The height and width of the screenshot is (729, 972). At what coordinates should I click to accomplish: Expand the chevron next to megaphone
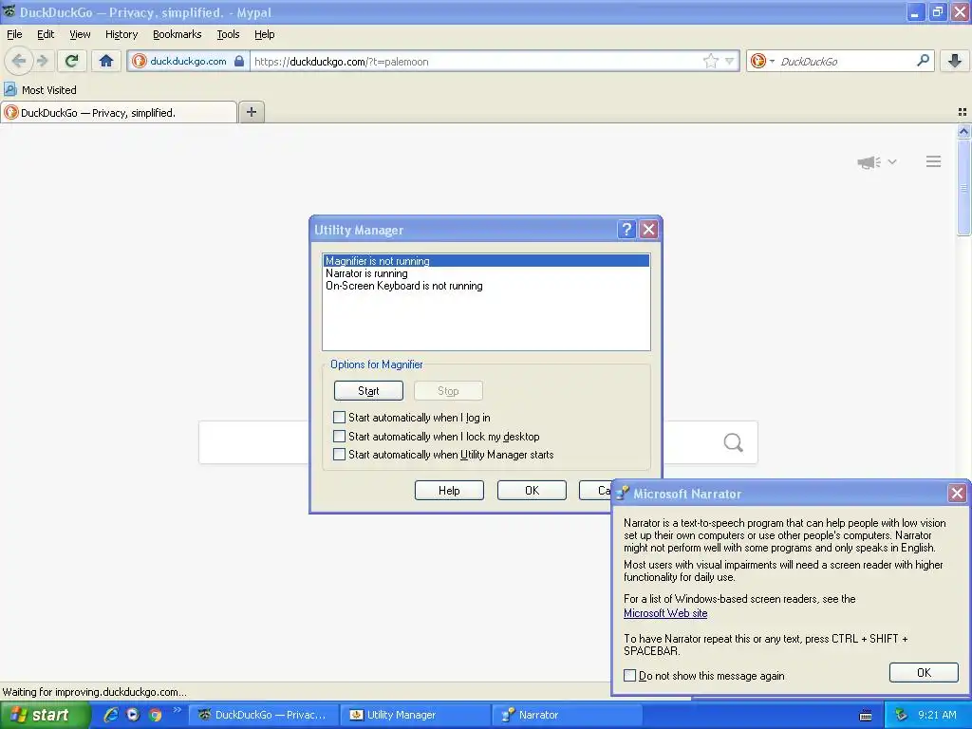pos(892,161)
